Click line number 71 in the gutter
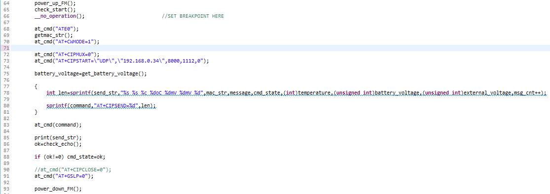 point(6,48)
